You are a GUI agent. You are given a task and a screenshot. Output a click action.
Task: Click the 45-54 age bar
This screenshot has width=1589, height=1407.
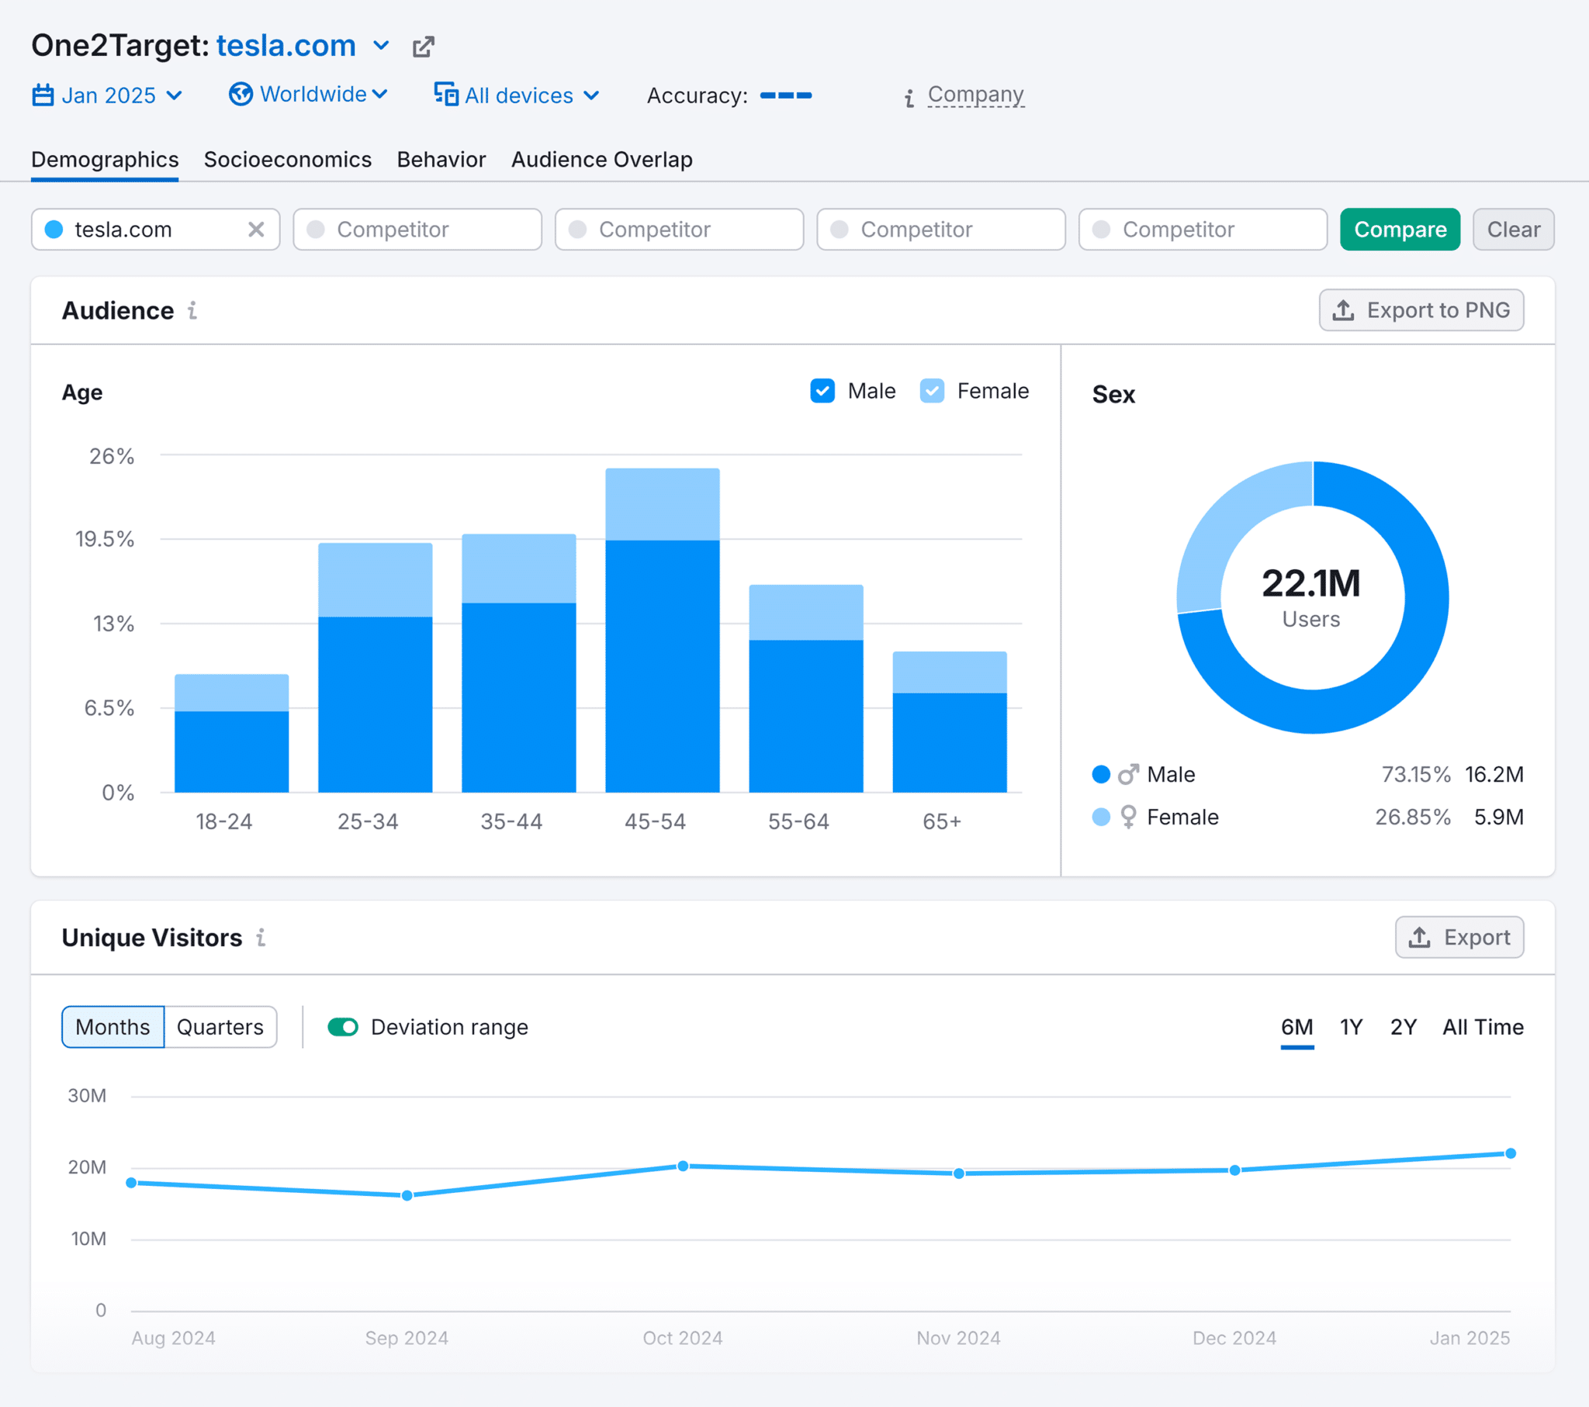[x=663, y=631]
